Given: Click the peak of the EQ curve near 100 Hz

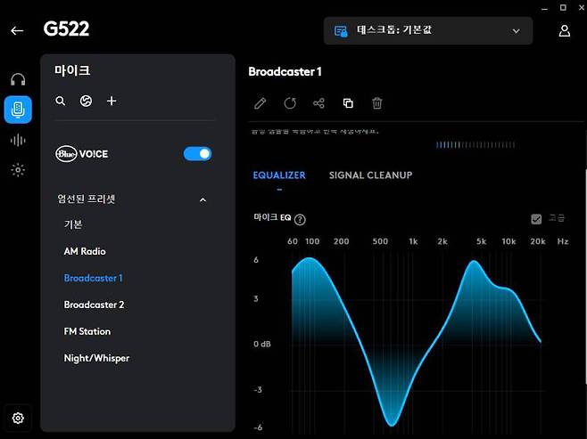Looking at the screenshot, I should coord(310,259).
